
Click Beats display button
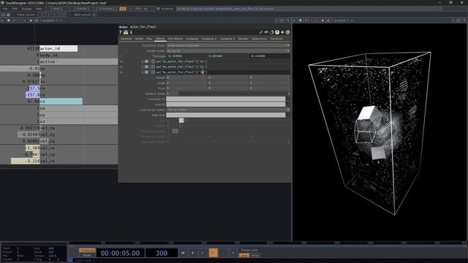click(87, 255)
